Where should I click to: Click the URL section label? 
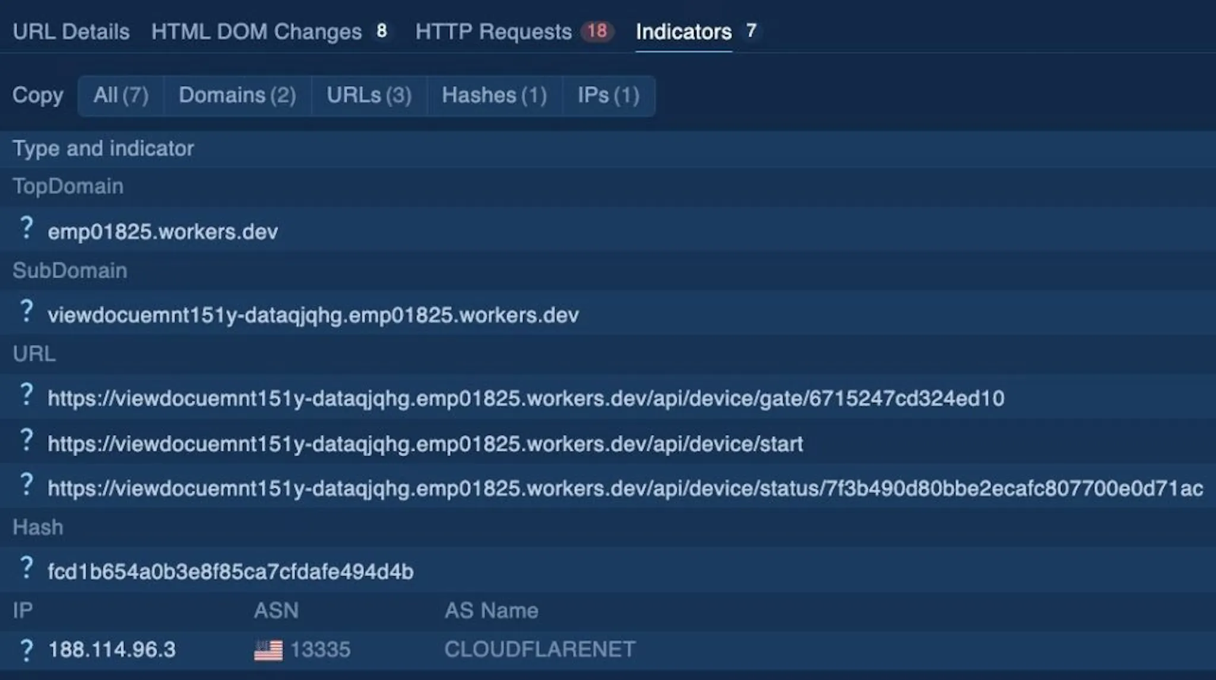click(x=34, y=354)
